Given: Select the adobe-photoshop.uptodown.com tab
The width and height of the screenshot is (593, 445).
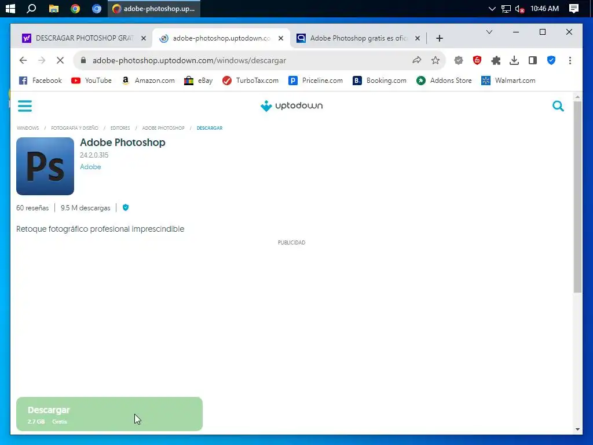Looking at the screenshot, I should pos(218,38).
